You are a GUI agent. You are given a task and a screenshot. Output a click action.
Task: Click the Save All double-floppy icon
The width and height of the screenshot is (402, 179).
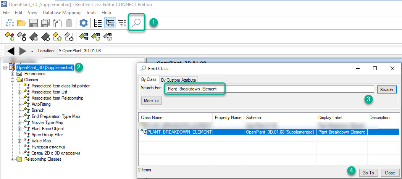tap(45, 23)
